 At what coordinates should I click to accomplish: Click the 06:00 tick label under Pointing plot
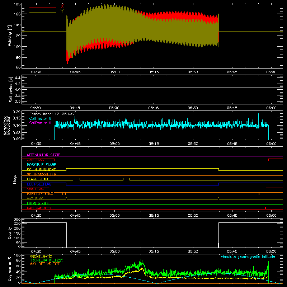[271, 72]
